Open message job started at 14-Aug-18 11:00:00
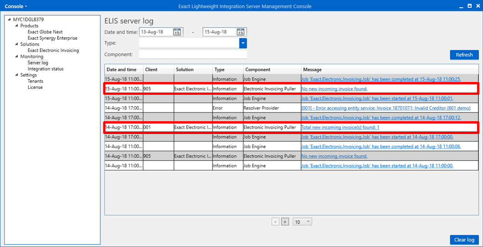The height and width of the screenshot is (247, 483). (x=377, y=165)
